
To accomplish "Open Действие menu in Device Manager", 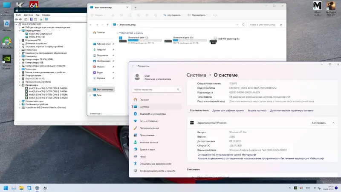I will pyautogui.click(x=28, y=15).
